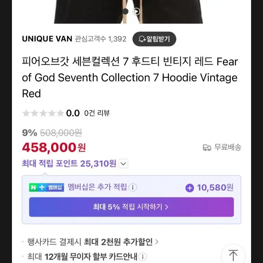Screen dimensions: 263x263
Task: Open the N+ 멤버십 badge
Action: tap(46, 188)
